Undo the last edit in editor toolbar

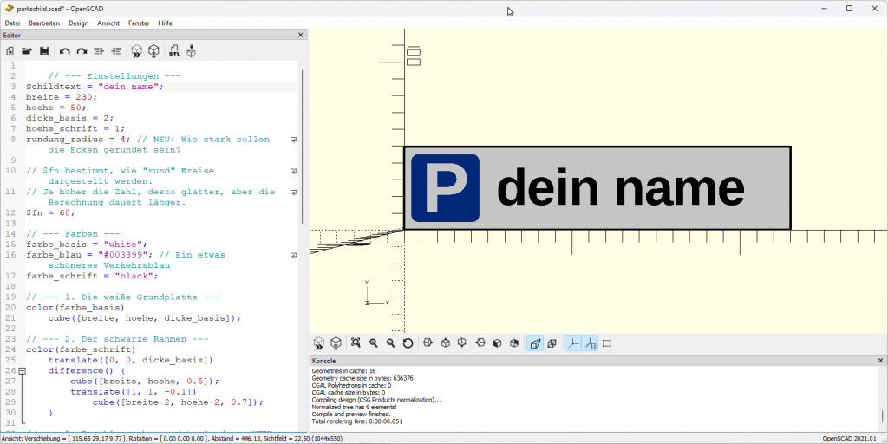click(x=64, y=52)
